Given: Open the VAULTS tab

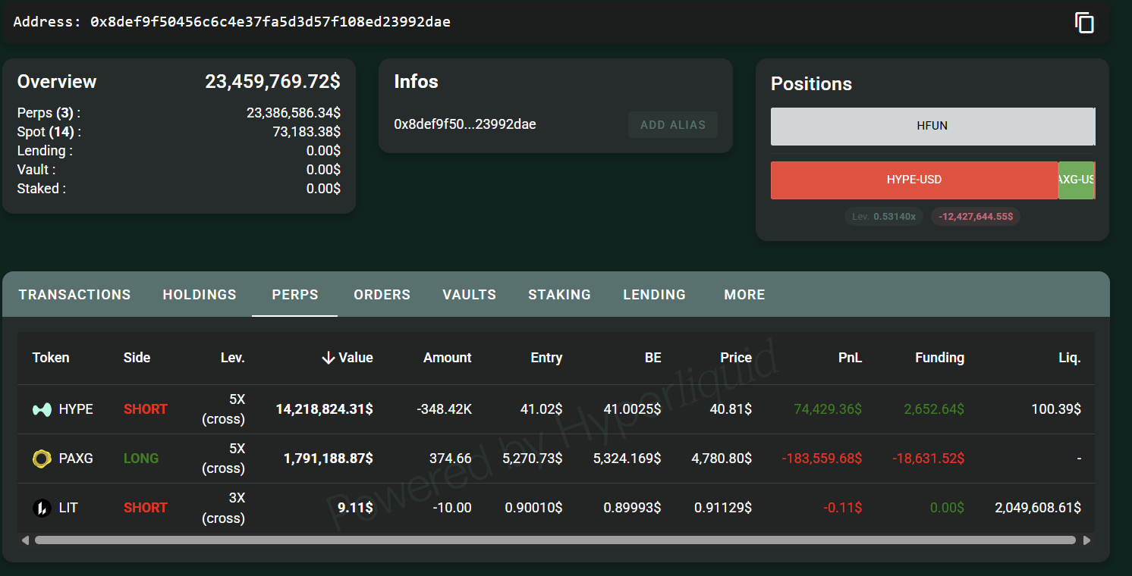Looking at the screenshot, I should tap(469, 294).
